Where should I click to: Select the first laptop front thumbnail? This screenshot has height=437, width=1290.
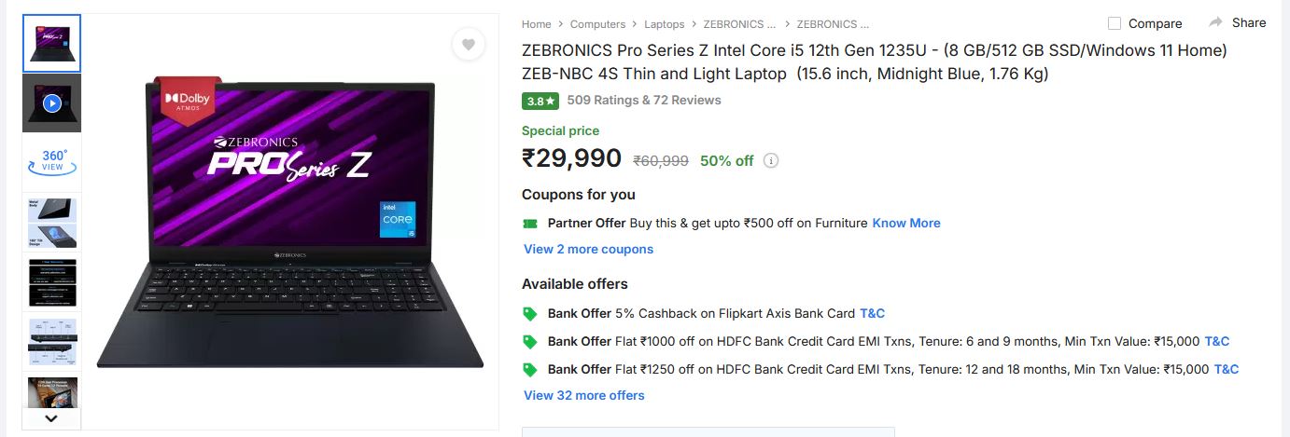(x=52, y=43)
